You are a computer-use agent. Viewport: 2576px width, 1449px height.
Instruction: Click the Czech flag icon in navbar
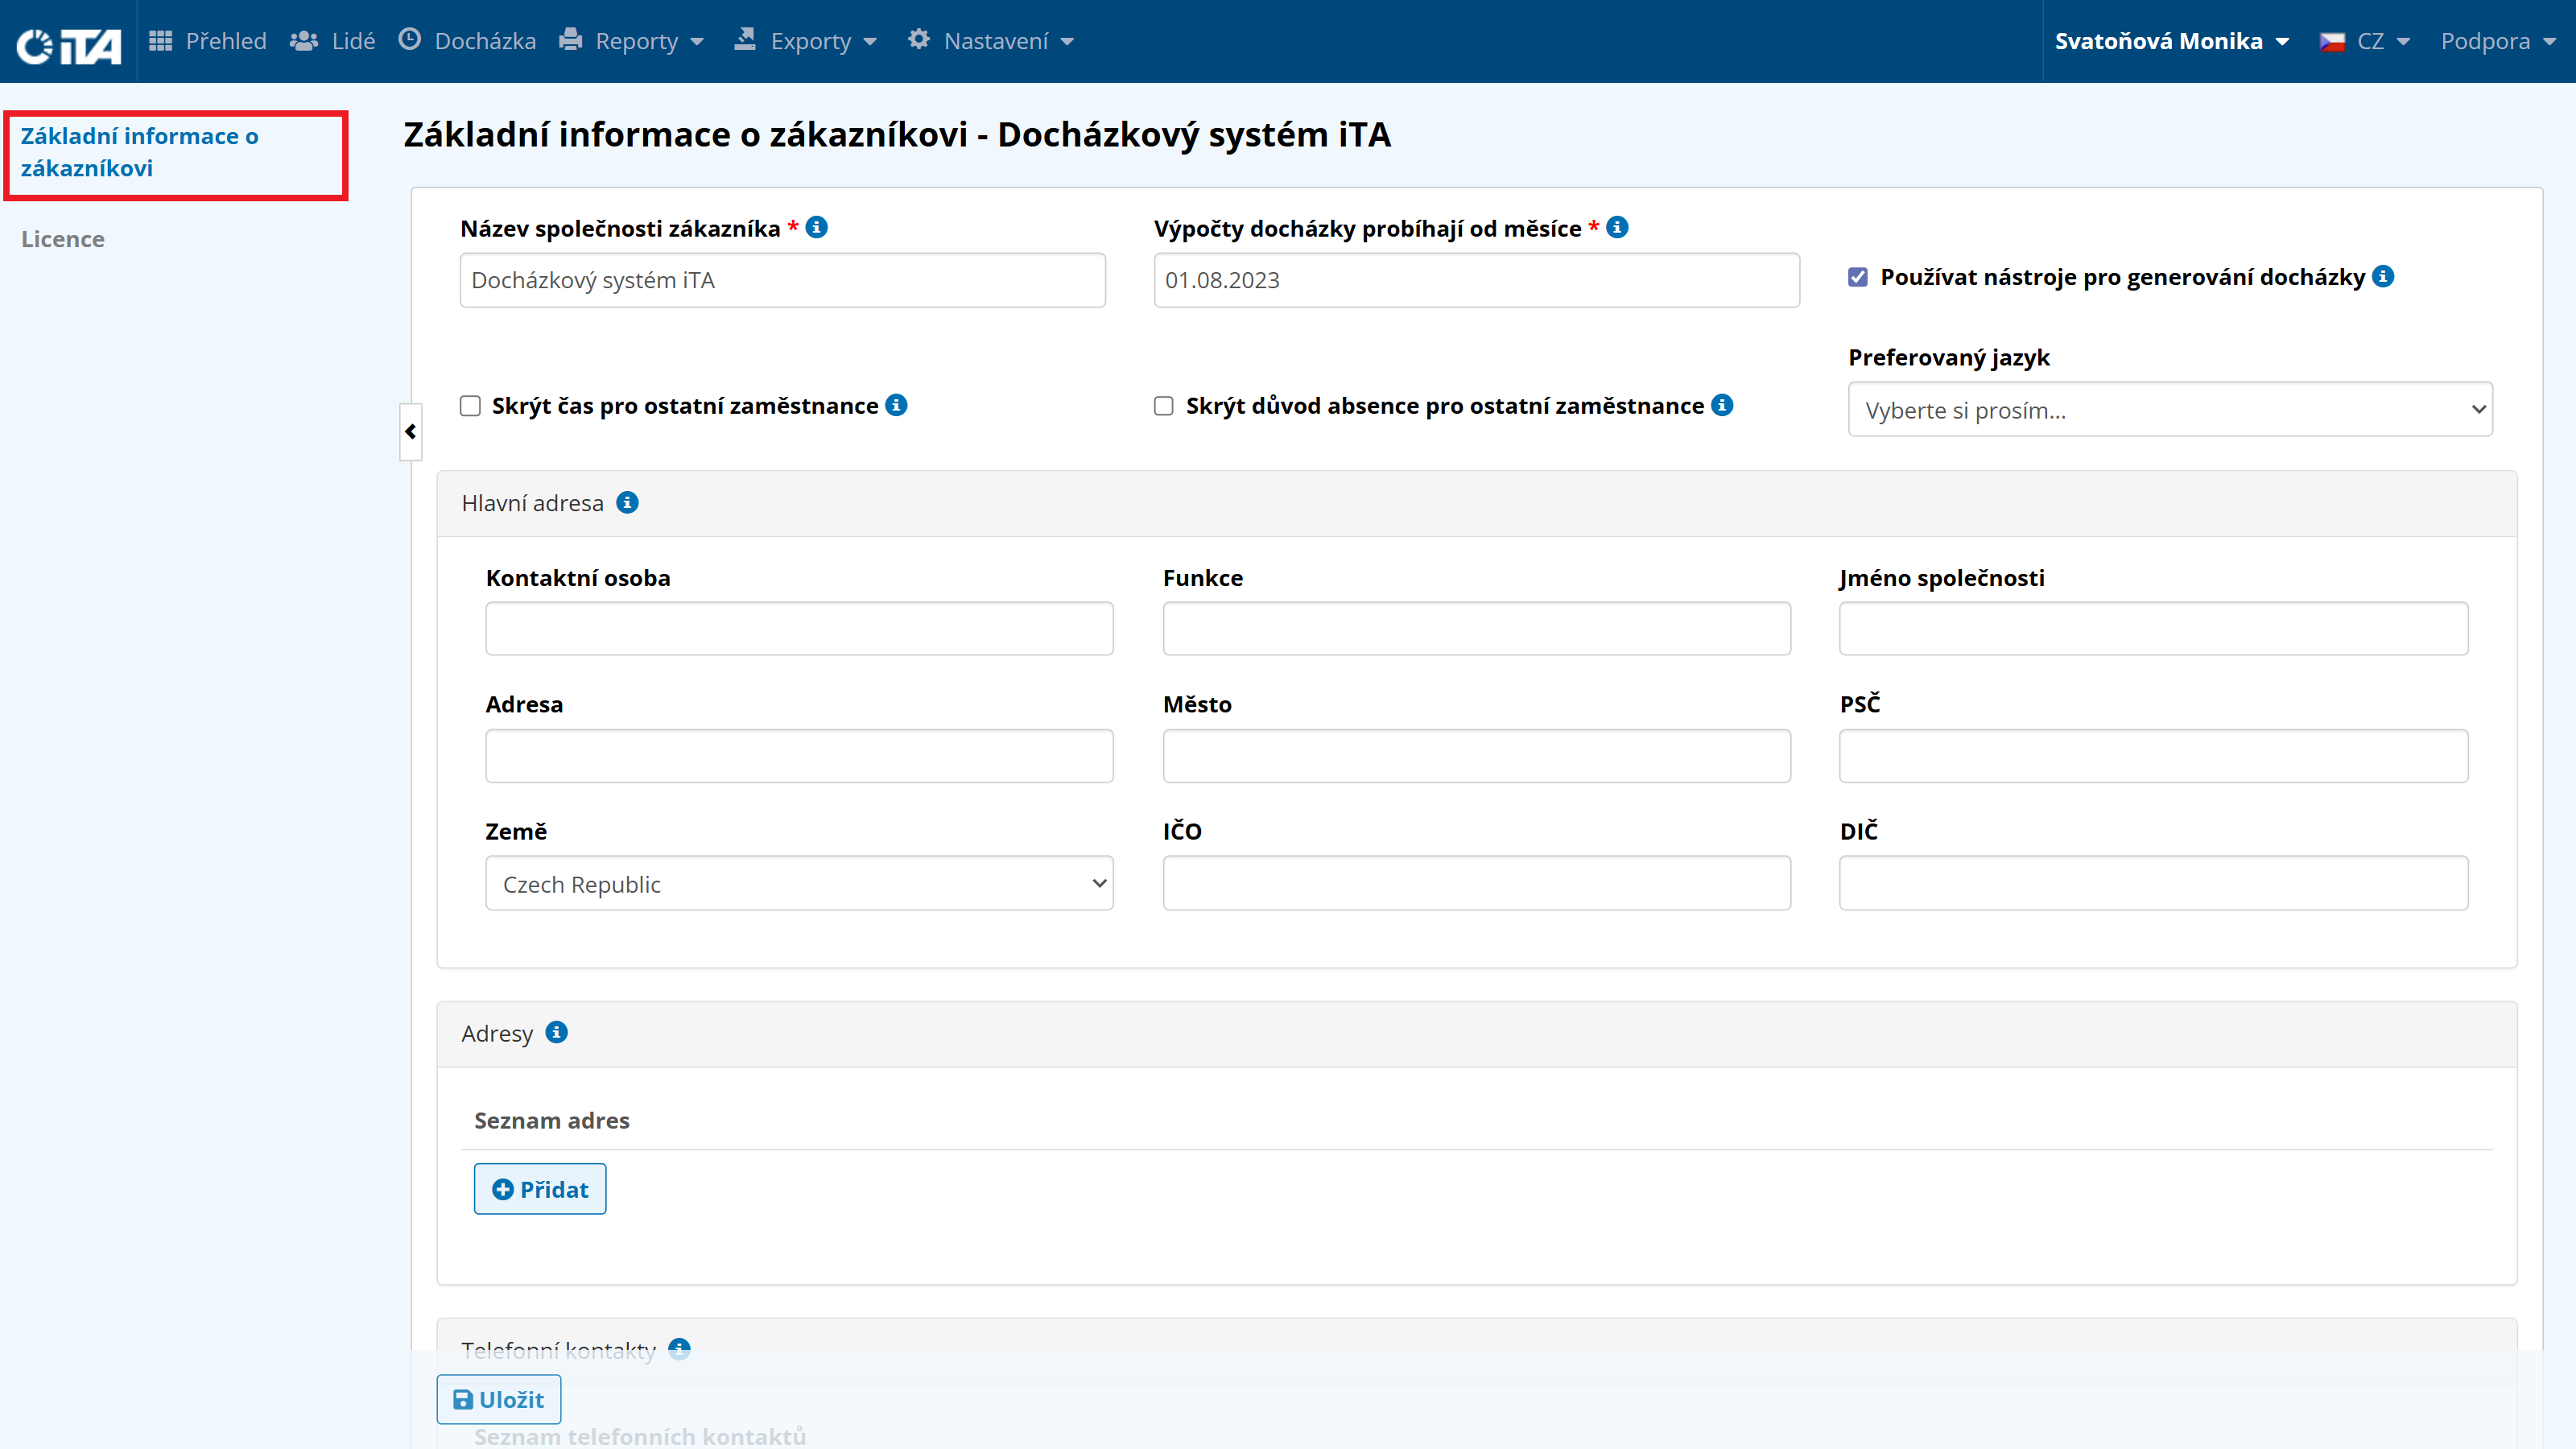click(2333, 42)
